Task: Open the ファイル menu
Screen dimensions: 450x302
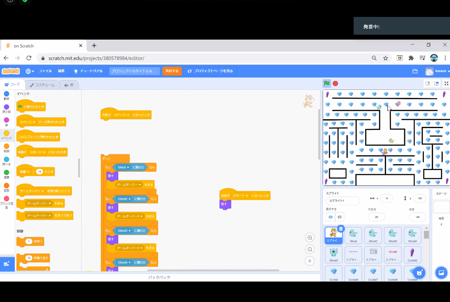Action: (x=45, y=71)
